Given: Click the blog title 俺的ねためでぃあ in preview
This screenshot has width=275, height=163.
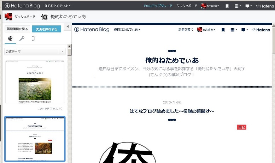Looking at the screenshot, I should [172, 60].
